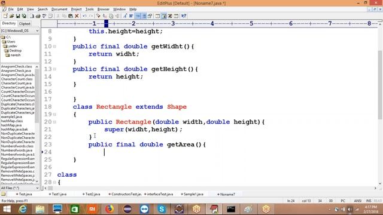
Task: Select the yadav folder in directory tree
Action: 13,46
